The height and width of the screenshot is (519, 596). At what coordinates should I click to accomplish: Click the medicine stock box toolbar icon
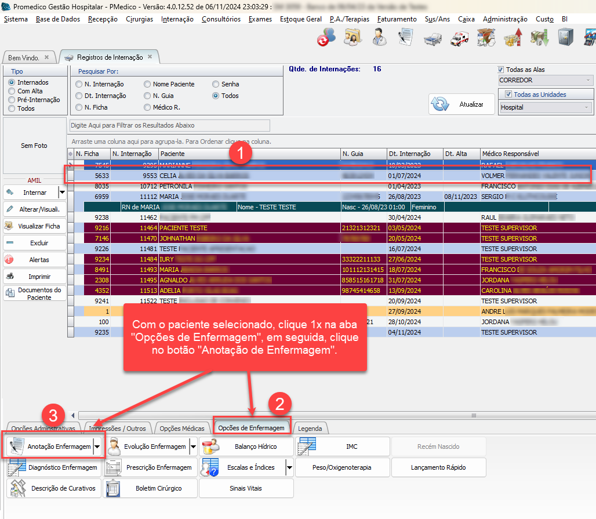(x=486, y=38)
